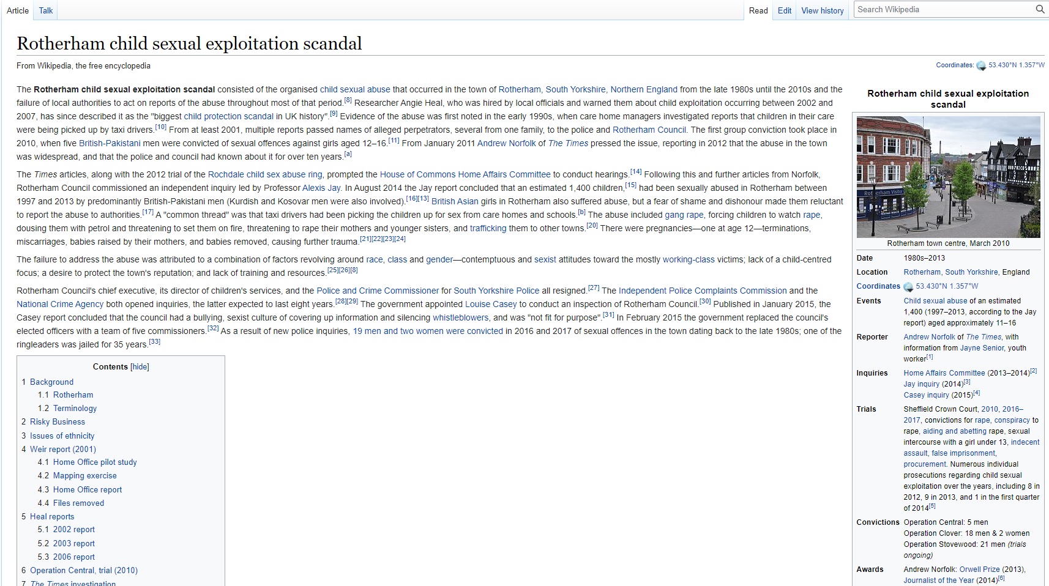Image resolution: width=1049 pixels, height=586 pixels.
Task: Open South Yorkshire Police link
Action: (x=496, y=291)
